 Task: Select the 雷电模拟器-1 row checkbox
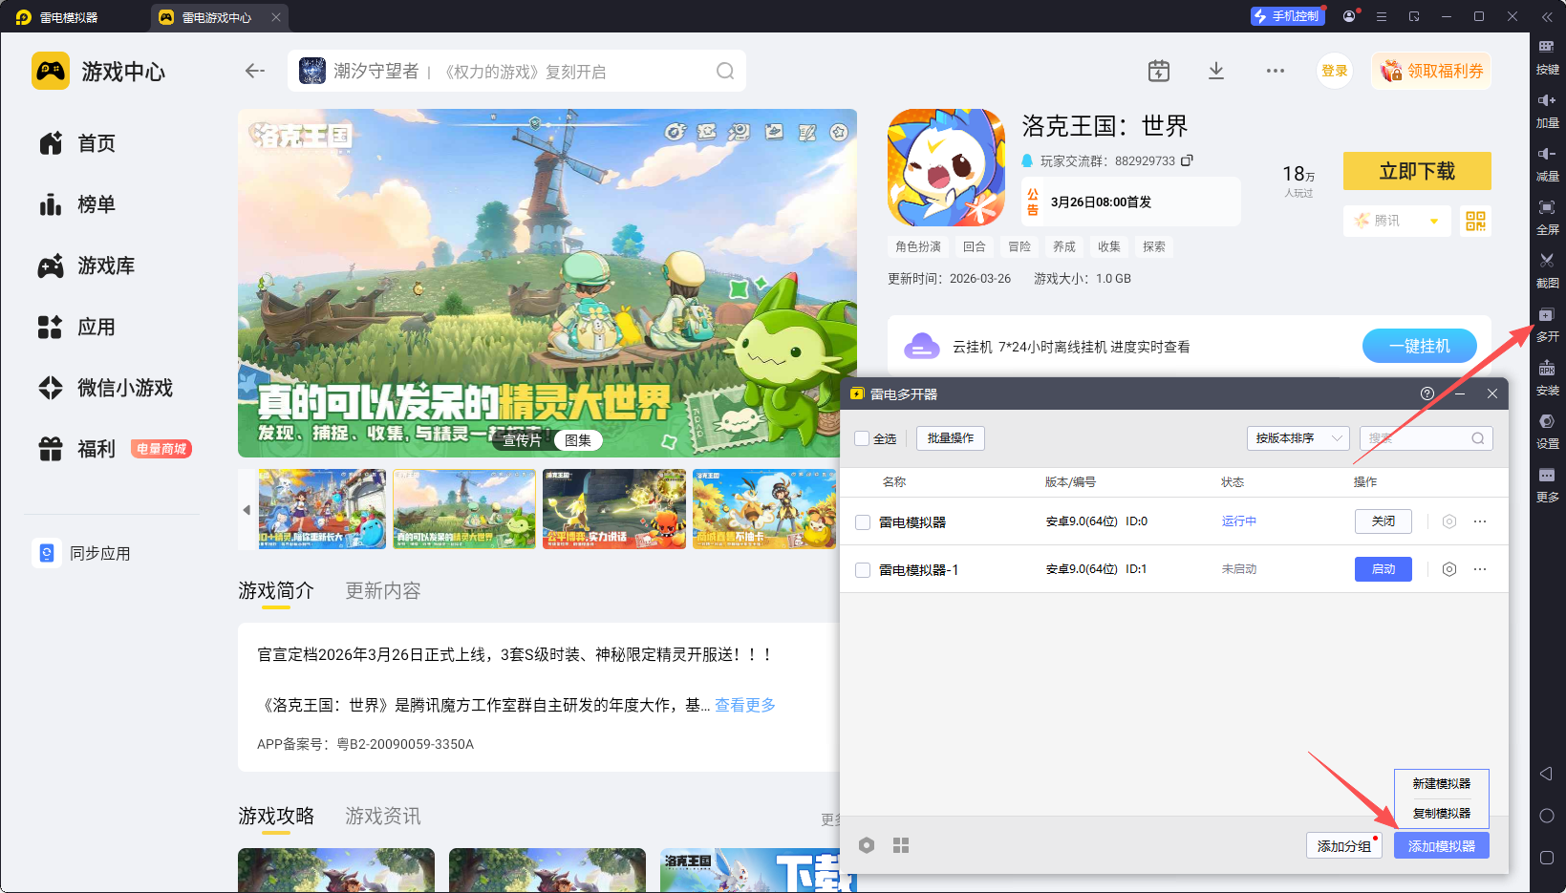coord(862,570)
